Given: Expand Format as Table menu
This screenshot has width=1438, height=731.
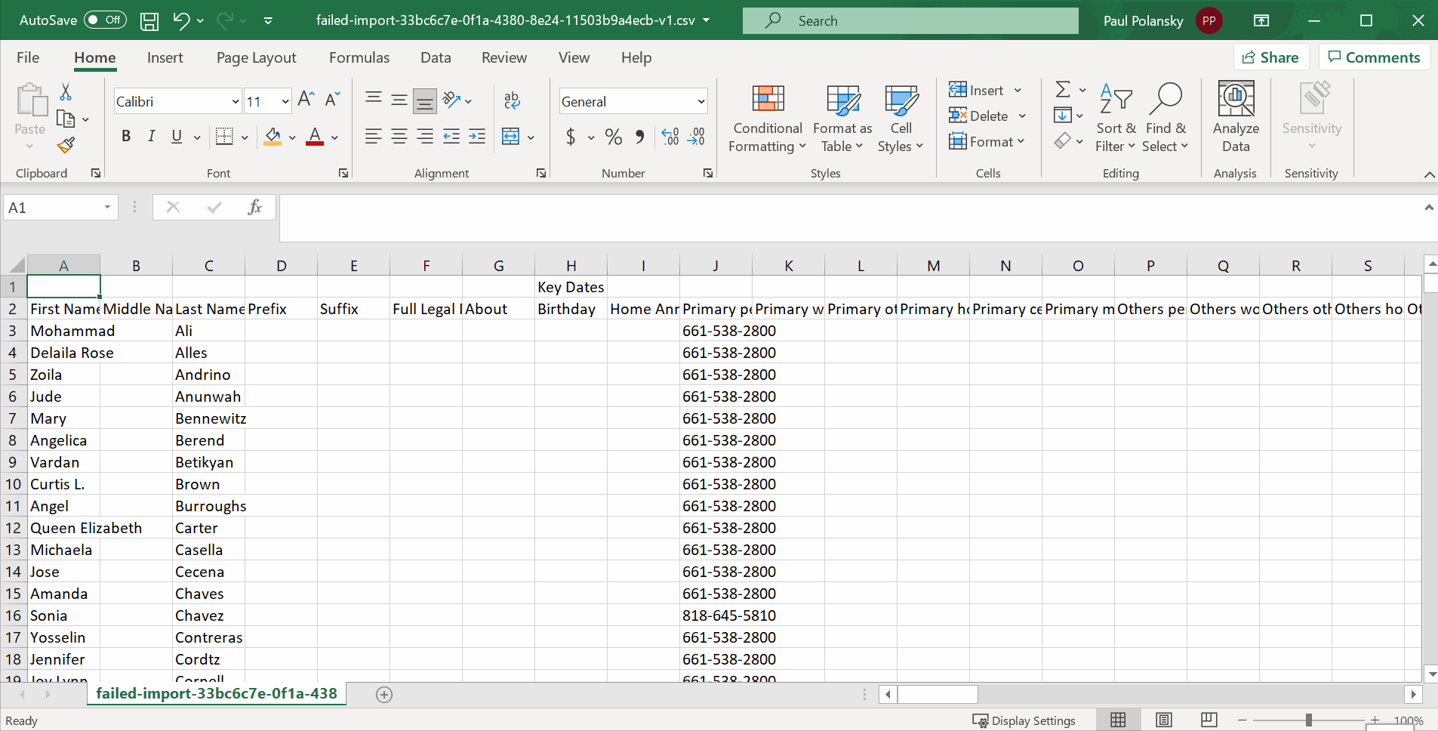Looking at the screenshot, I should (842, 119).
